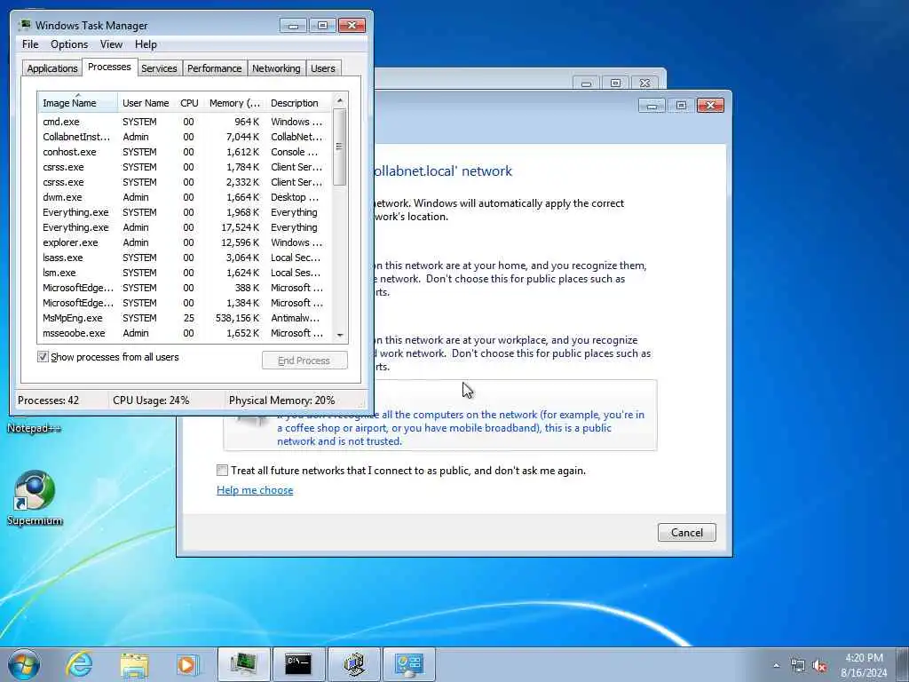909x682 pixels.
Task: Toggle Show processes from all users checkbox
Action: pos(43,357)
